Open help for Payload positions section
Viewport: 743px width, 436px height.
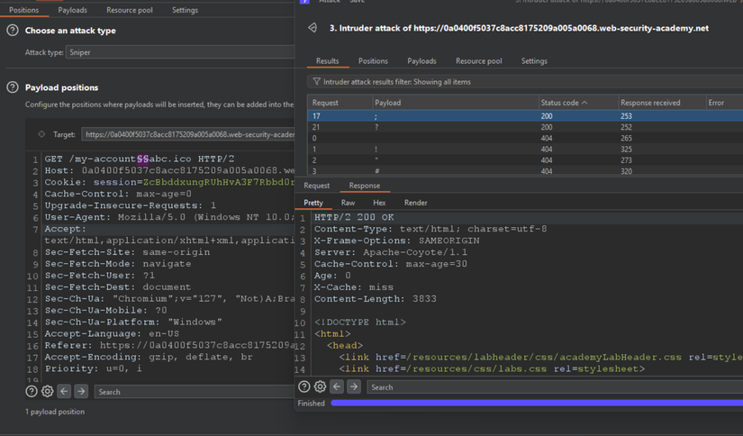point(13,87)
